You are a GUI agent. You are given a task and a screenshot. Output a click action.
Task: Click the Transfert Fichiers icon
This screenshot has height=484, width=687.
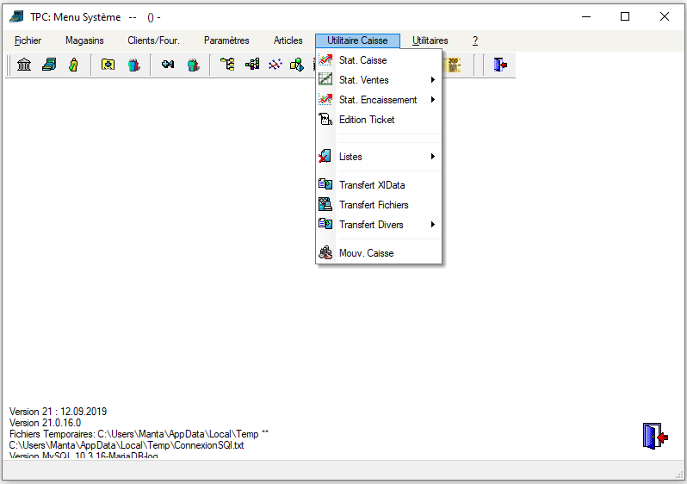click(325, 204)
